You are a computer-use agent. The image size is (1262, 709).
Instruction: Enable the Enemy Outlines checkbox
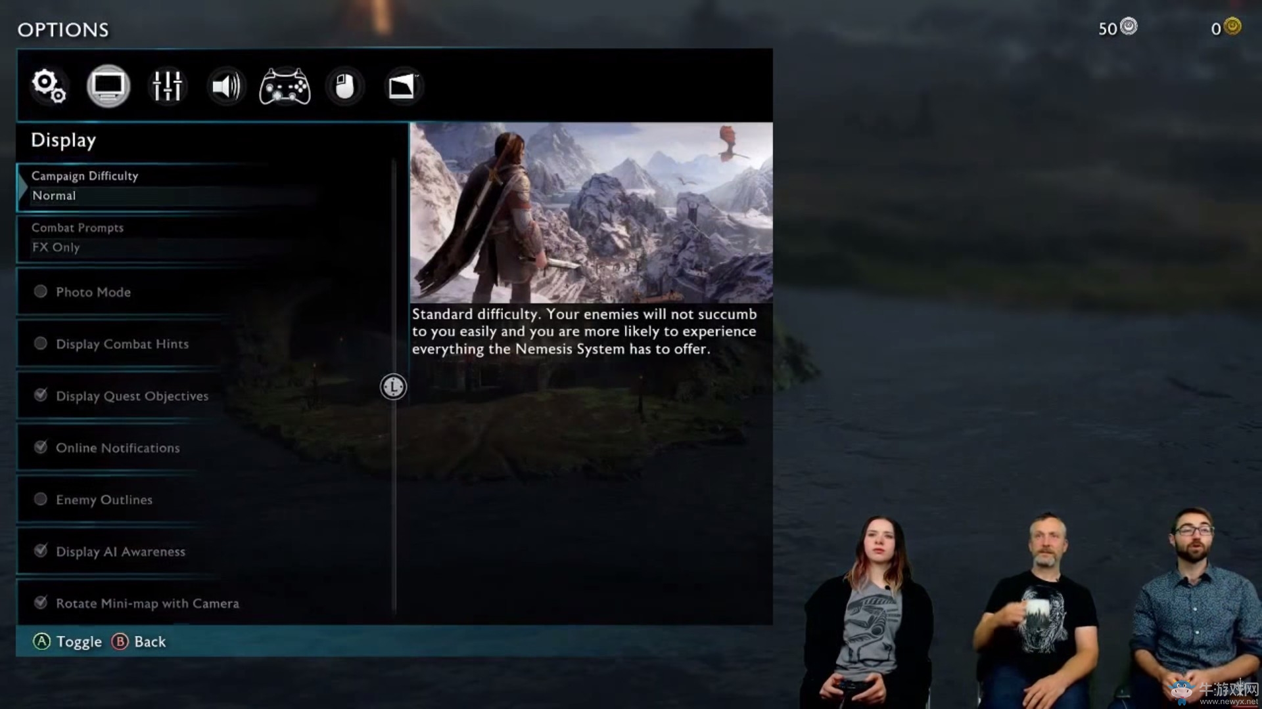[41, 499]
